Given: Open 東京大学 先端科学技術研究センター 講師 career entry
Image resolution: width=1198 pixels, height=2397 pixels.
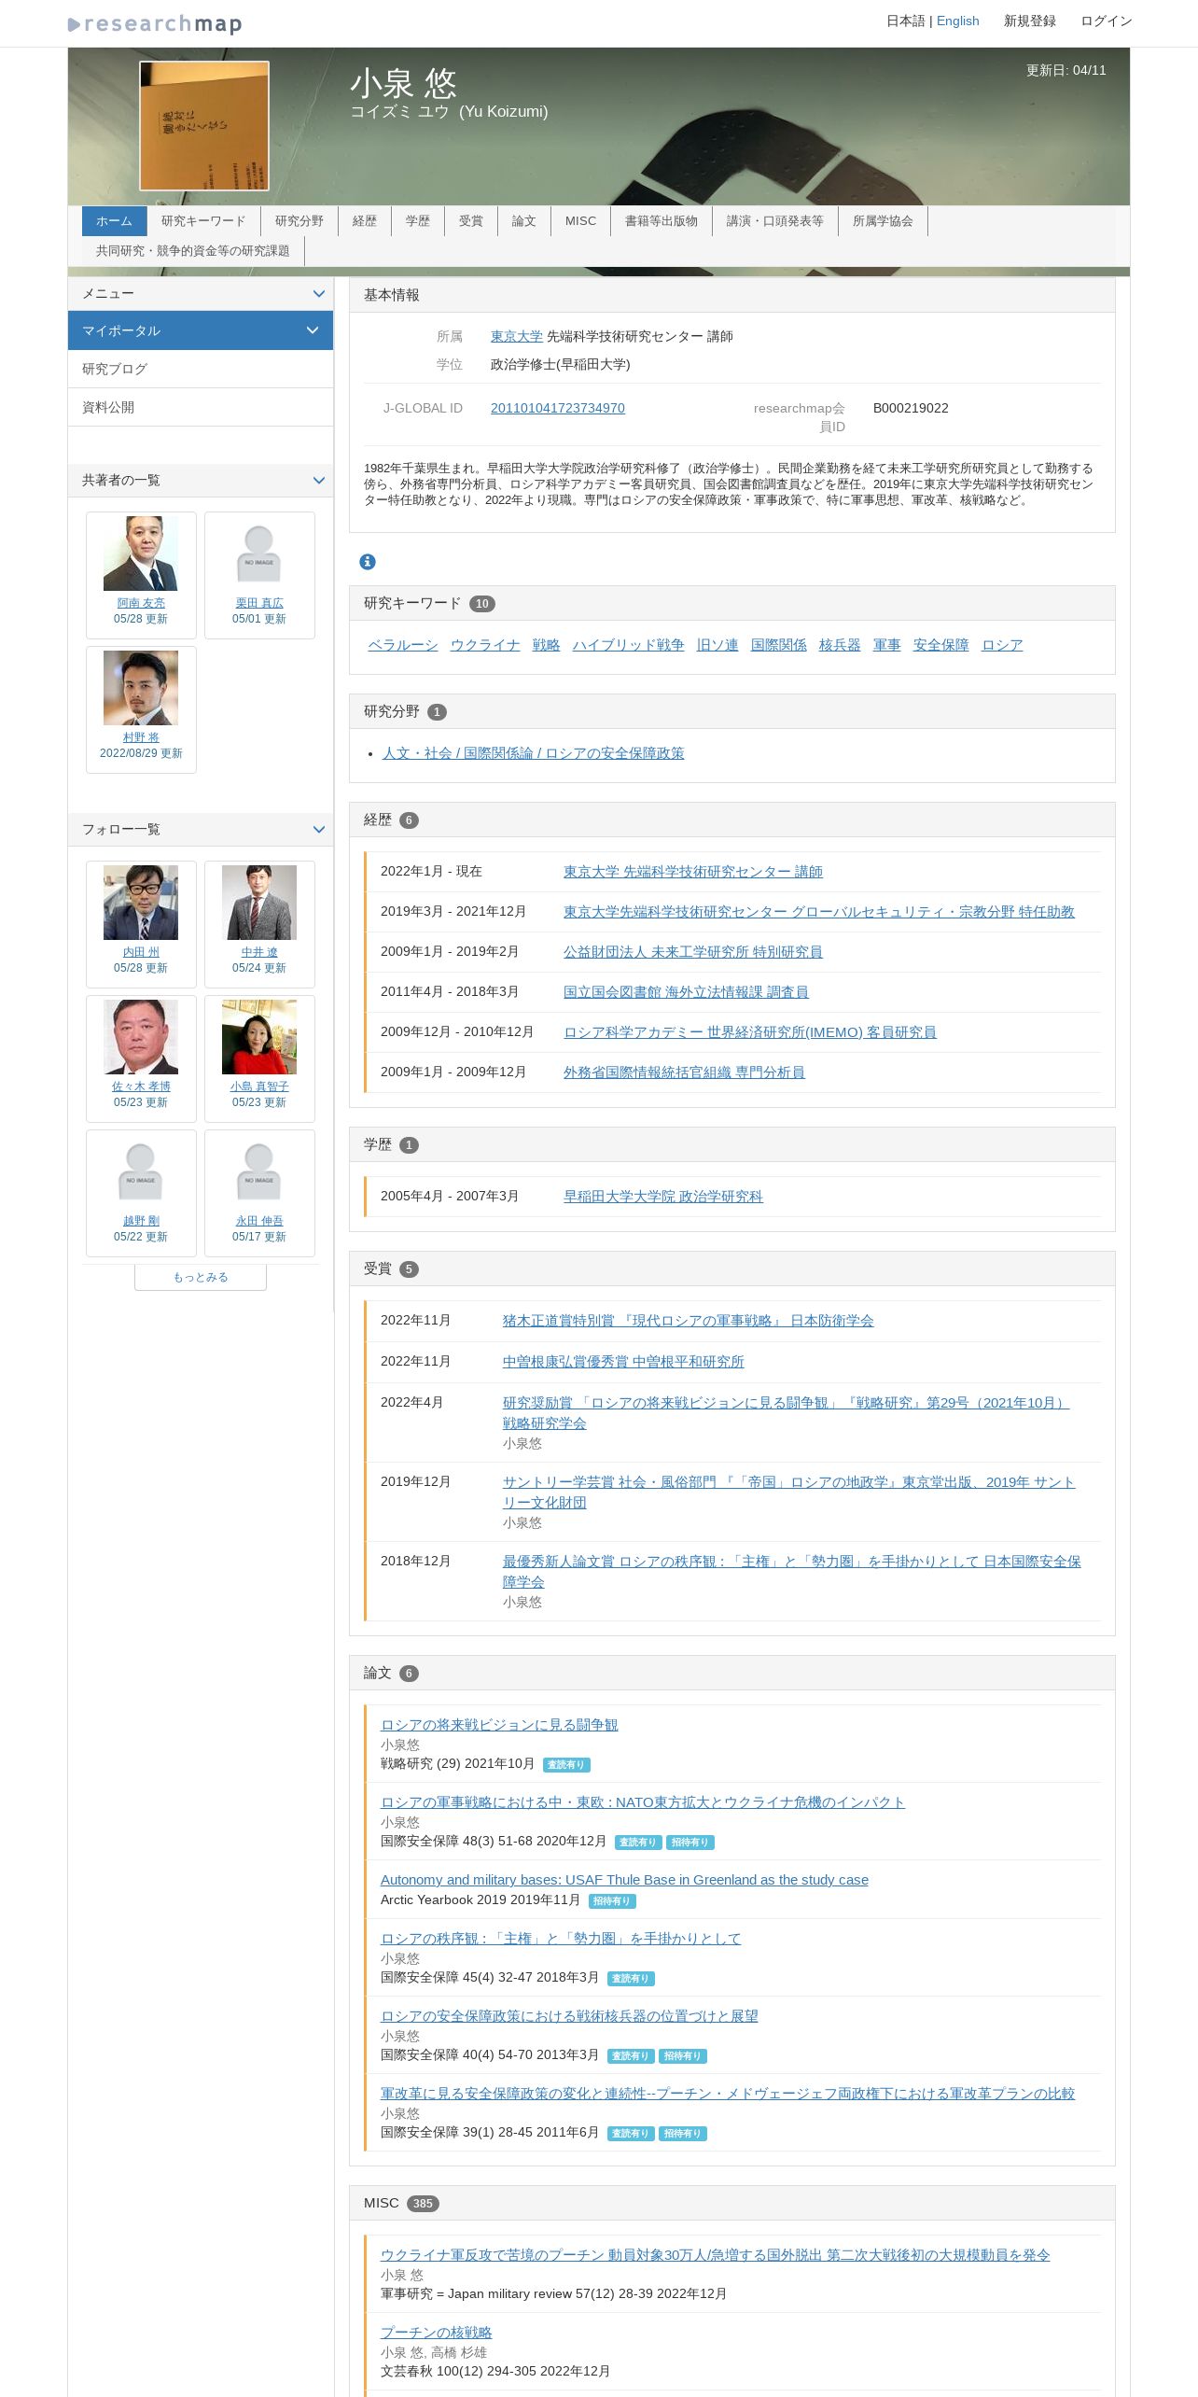Looking at the screenshot, I should tap(693, 872).
